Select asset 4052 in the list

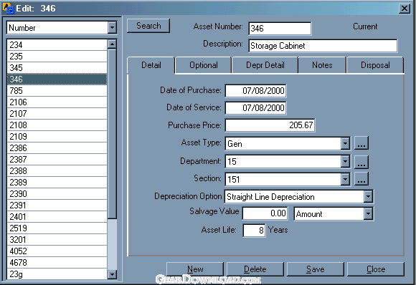tap(57, 251)
